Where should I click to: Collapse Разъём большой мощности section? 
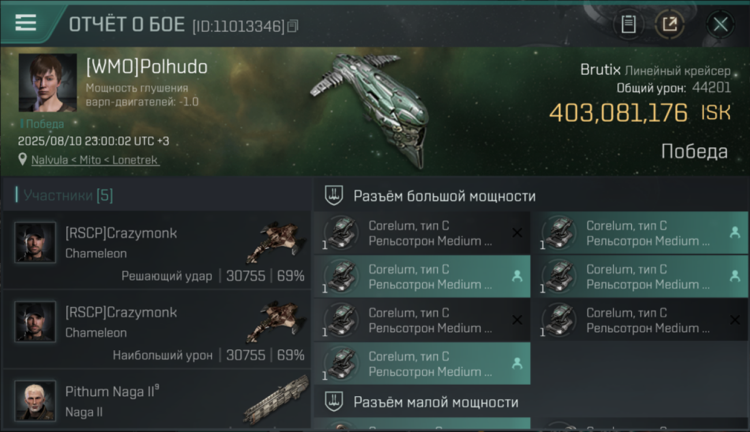(x=333, y=196)
